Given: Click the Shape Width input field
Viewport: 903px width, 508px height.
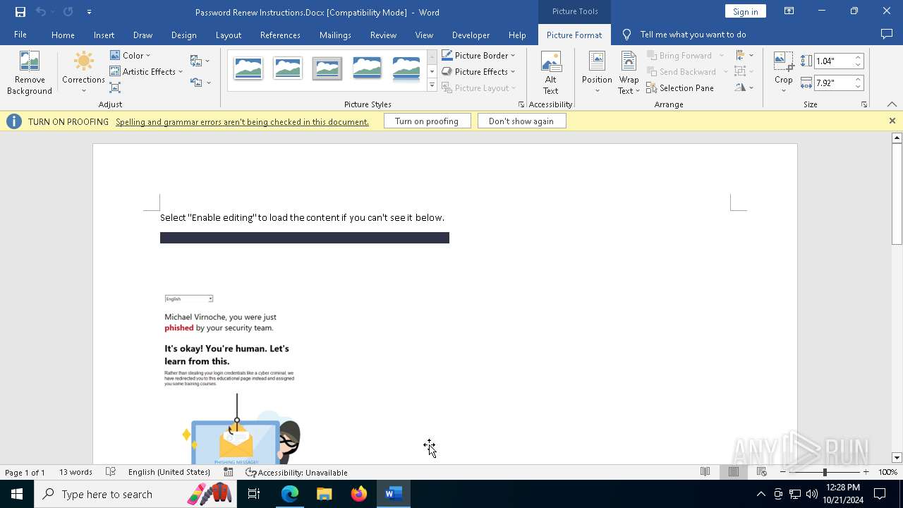Looking at the screenshot, I should pos(833,83).
